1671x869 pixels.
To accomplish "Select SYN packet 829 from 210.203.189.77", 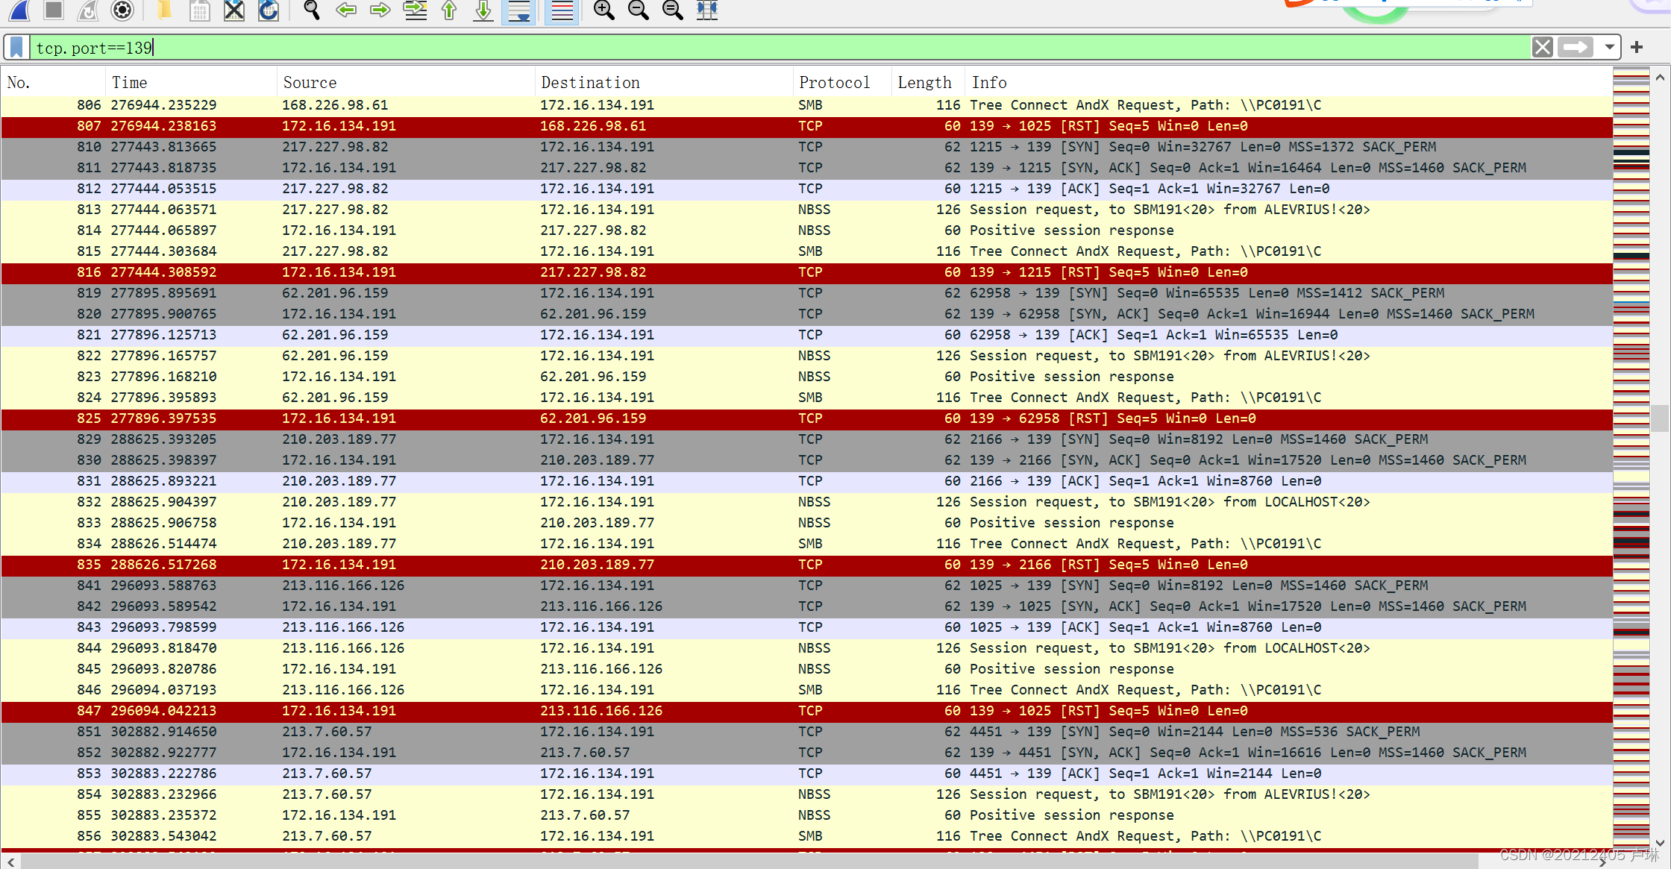I will 806,439.
